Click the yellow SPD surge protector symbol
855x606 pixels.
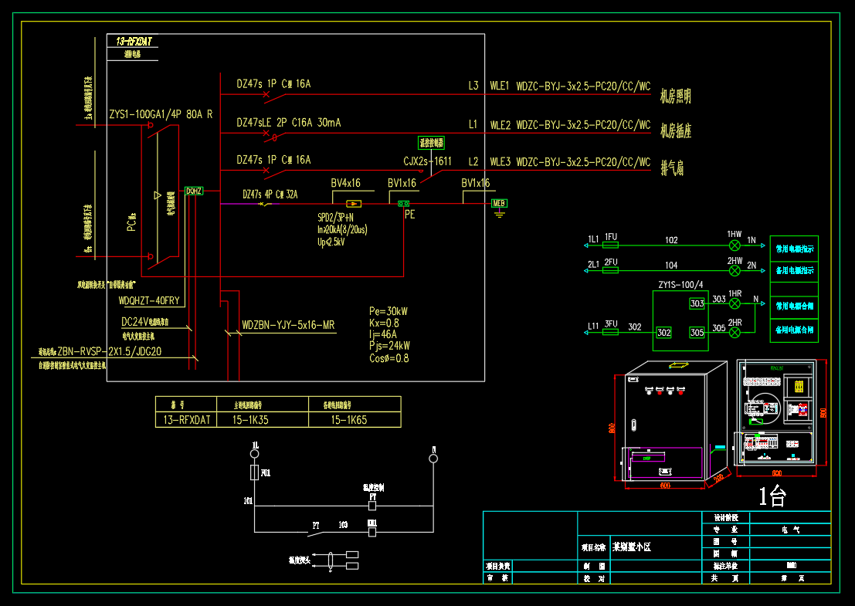tap(353, 204)
